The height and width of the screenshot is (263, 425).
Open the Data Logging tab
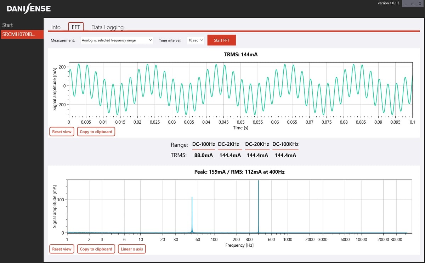[107, 27]
